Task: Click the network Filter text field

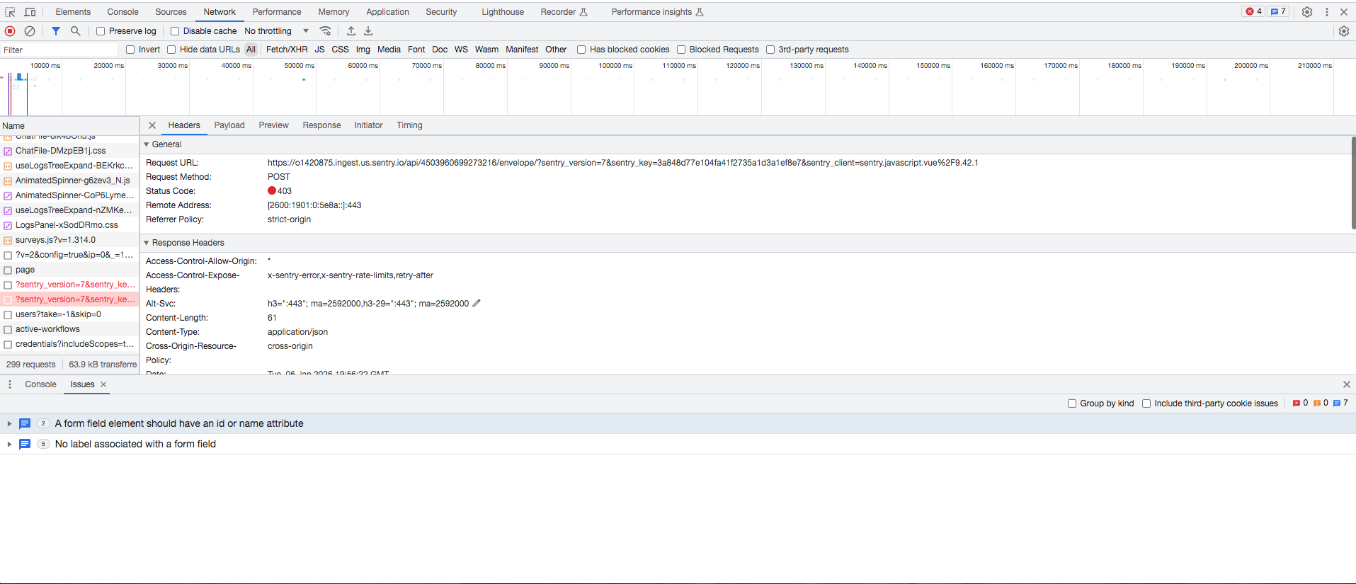Action: click(59, 50)
